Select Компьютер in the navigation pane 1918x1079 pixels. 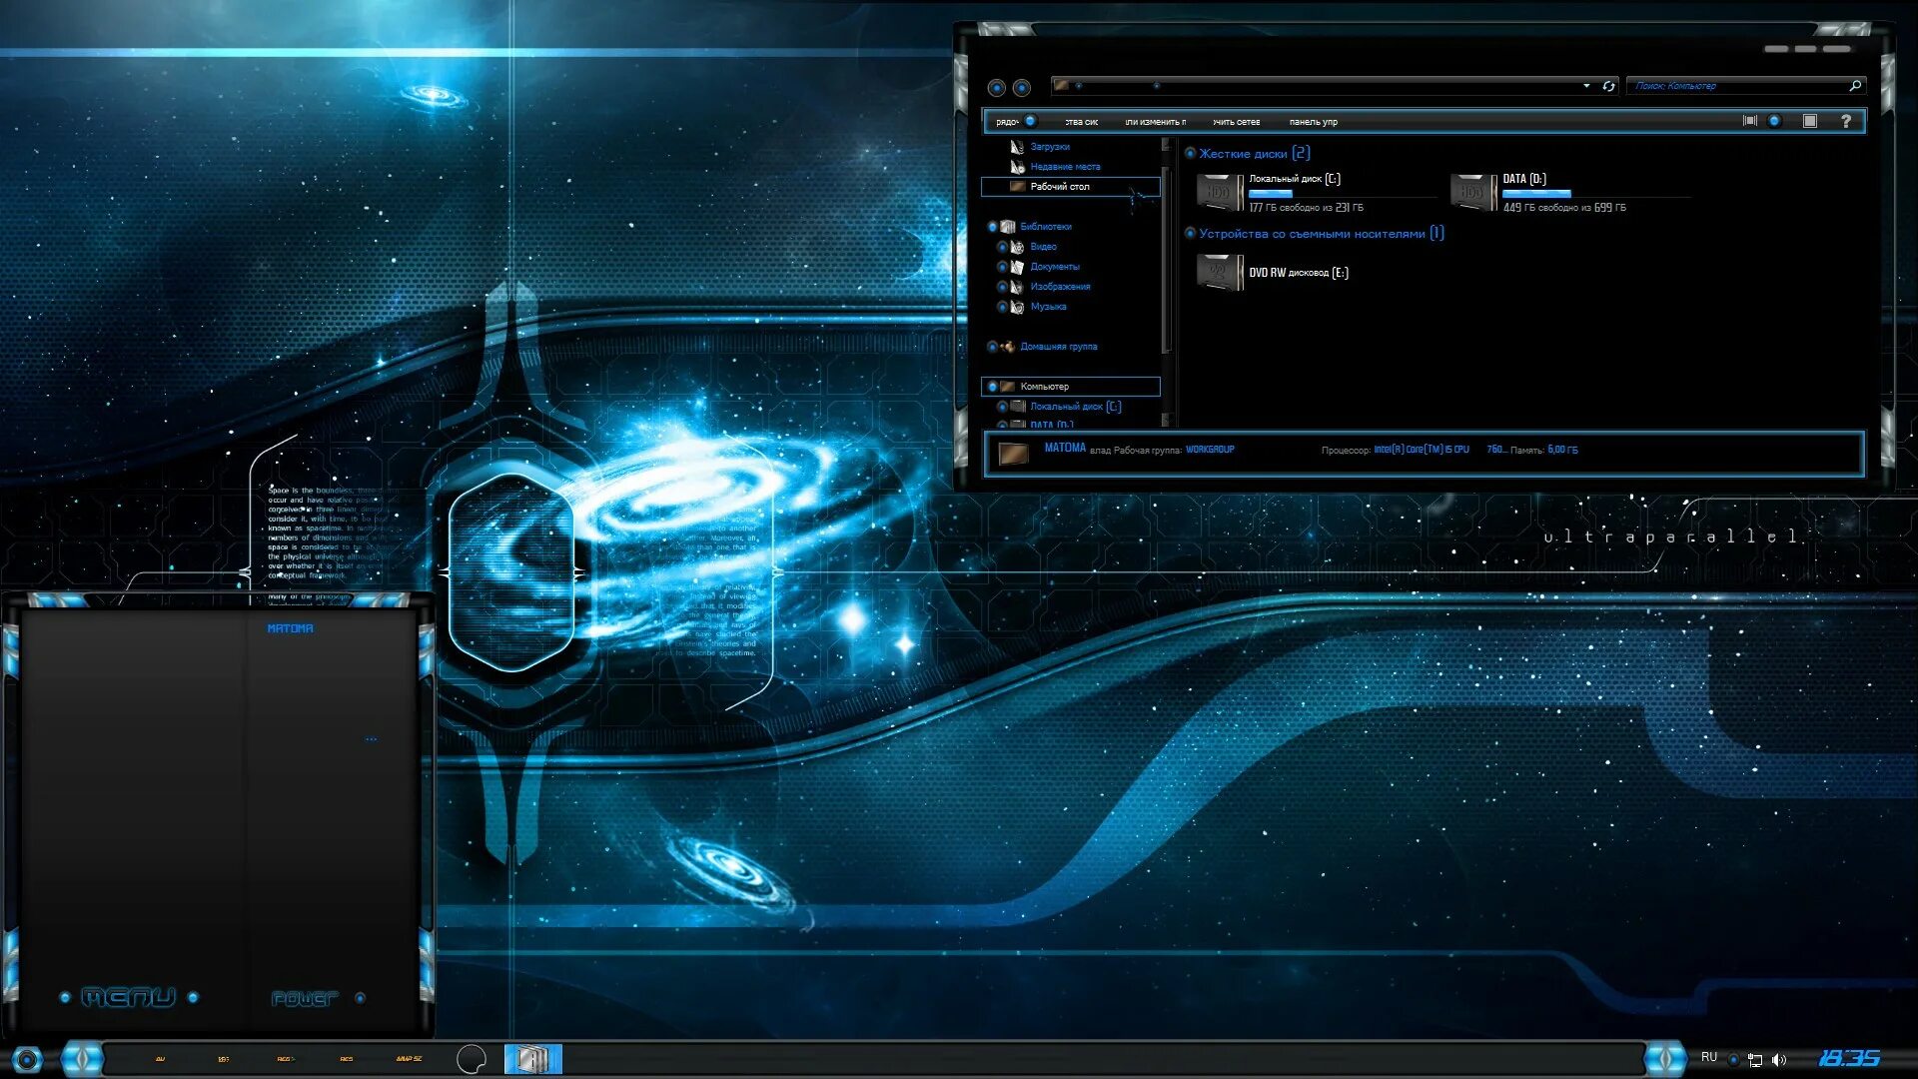click(1070, 387)
